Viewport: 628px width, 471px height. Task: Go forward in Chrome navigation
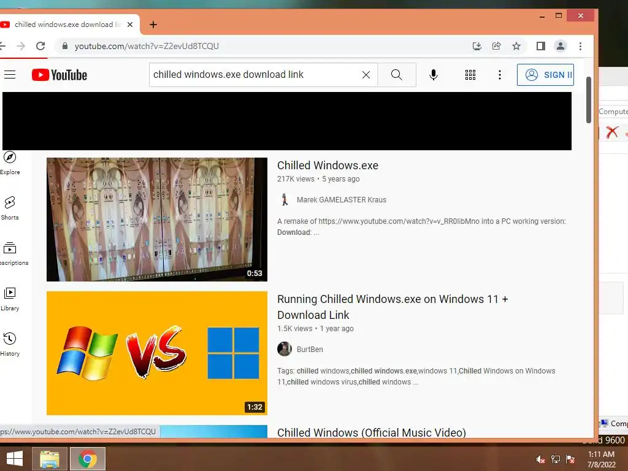click(21, 46)
